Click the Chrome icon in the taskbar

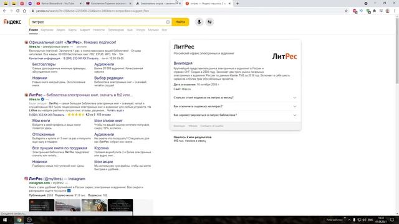[19, 220]
